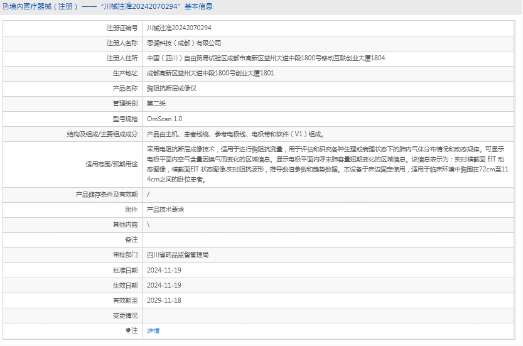523x346 pixels.
Task: Click the 第二类 management category value
Action: pyautogui.click(x=156, y=104)
